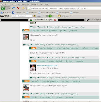Open the navigation history dropdown arrow

10,8
